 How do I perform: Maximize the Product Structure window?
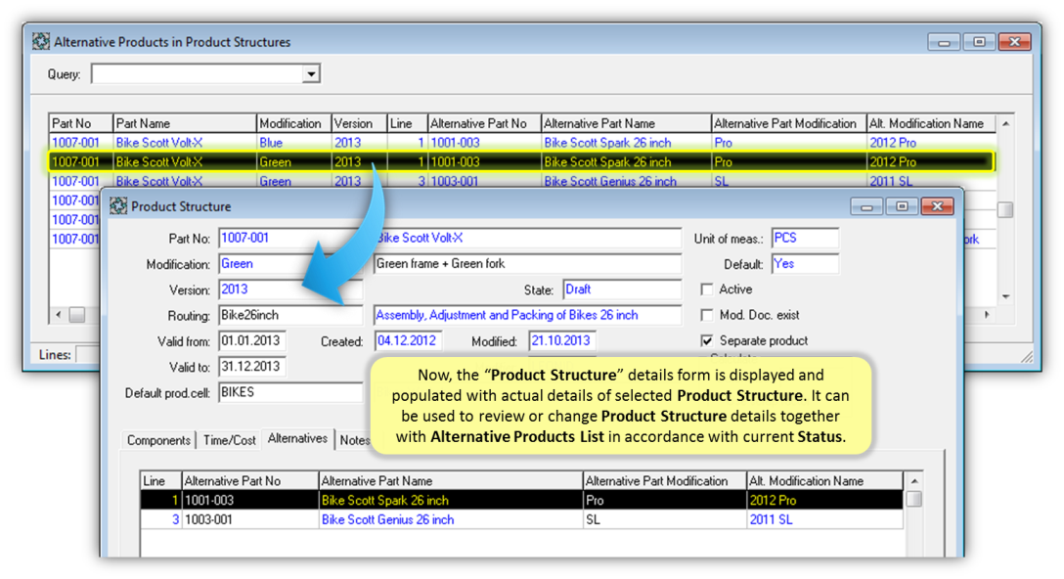point(902,205)
